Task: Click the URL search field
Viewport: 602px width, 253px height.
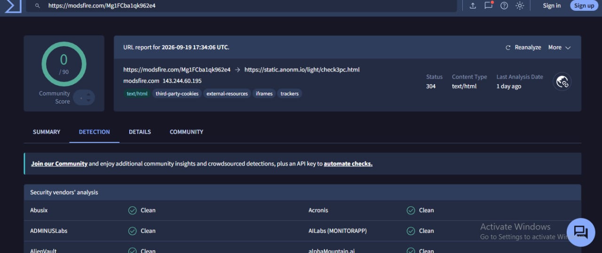Action: (x=241, y=6)
